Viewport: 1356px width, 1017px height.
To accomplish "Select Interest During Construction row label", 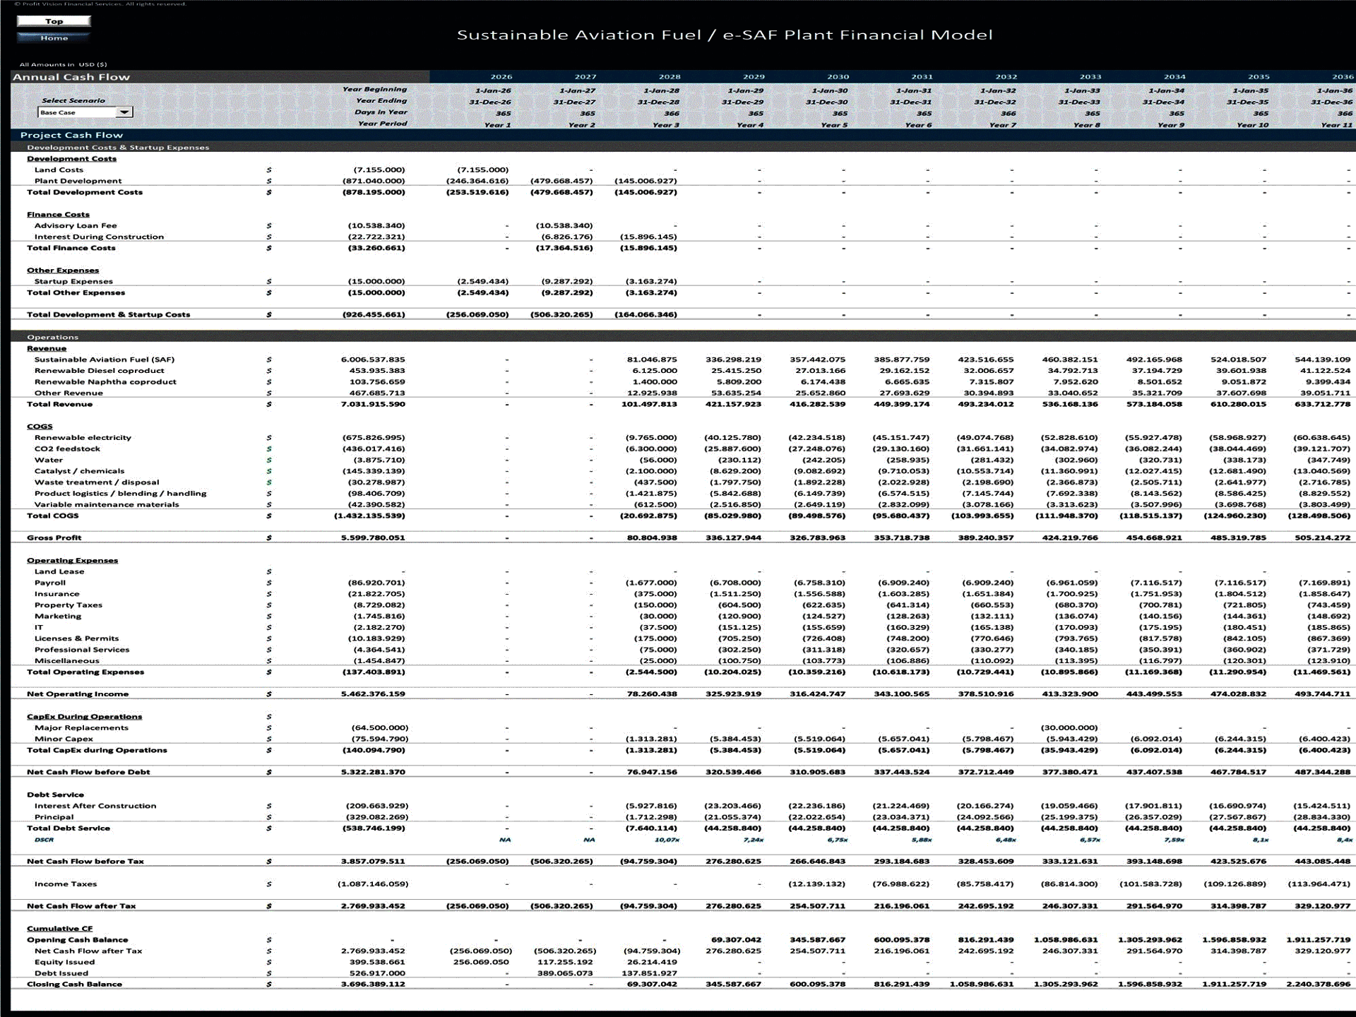I will [99, 237].
